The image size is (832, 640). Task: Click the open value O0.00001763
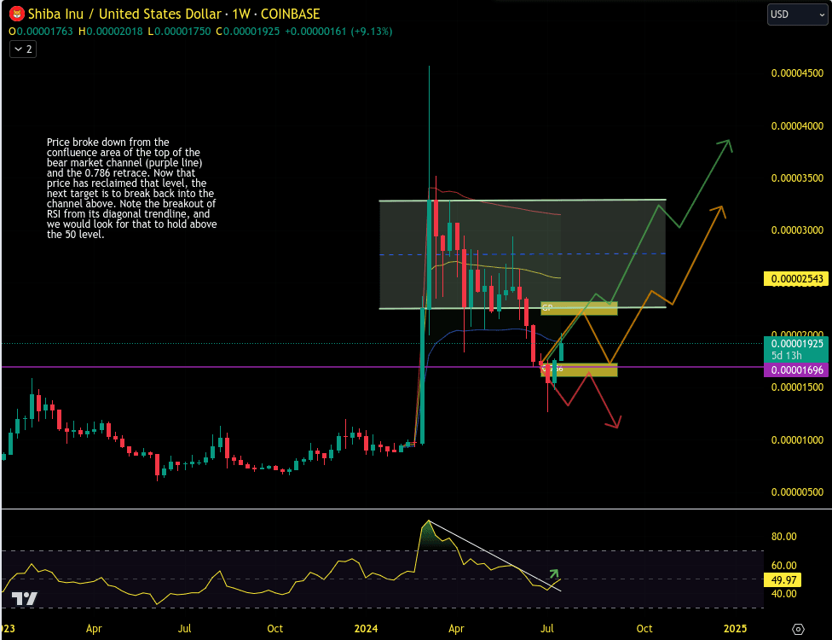click(41, 32)
